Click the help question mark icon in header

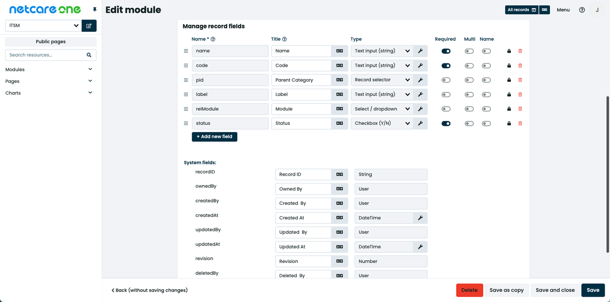pyautogui.click(x=582, y=10)
